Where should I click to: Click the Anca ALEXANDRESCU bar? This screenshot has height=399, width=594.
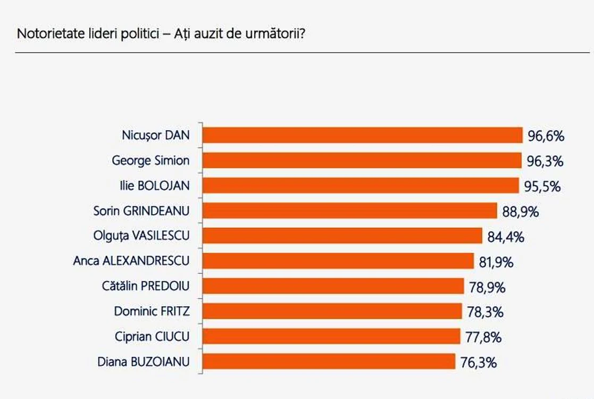click(338, 261)
